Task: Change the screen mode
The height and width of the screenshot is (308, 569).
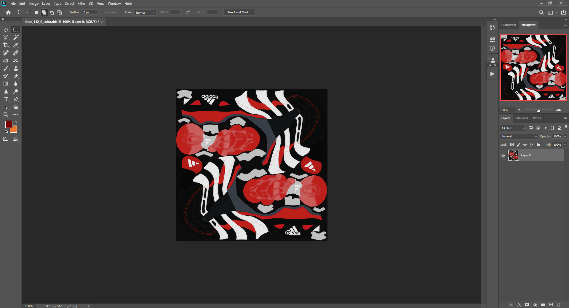Action: tap(16, 139)
